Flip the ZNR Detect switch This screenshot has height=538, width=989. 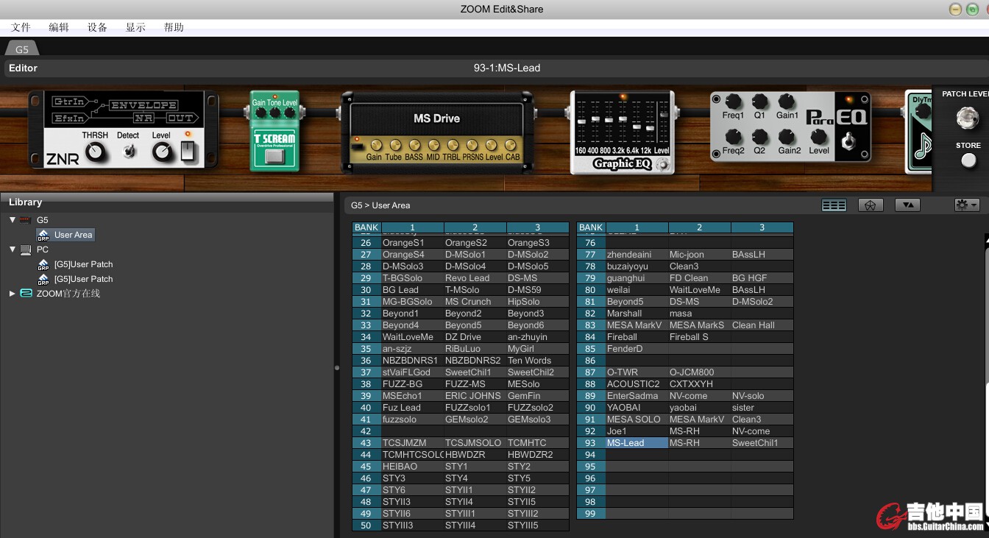pos(130,152)
